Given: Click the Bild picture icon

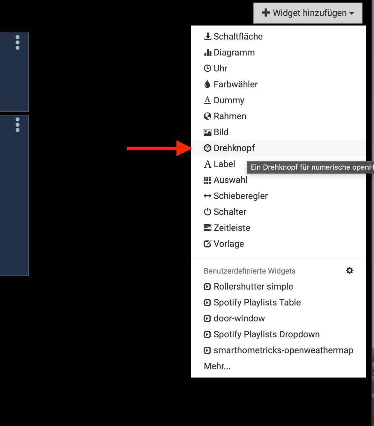Looking at the screenshot, I should tap(207, 132).
